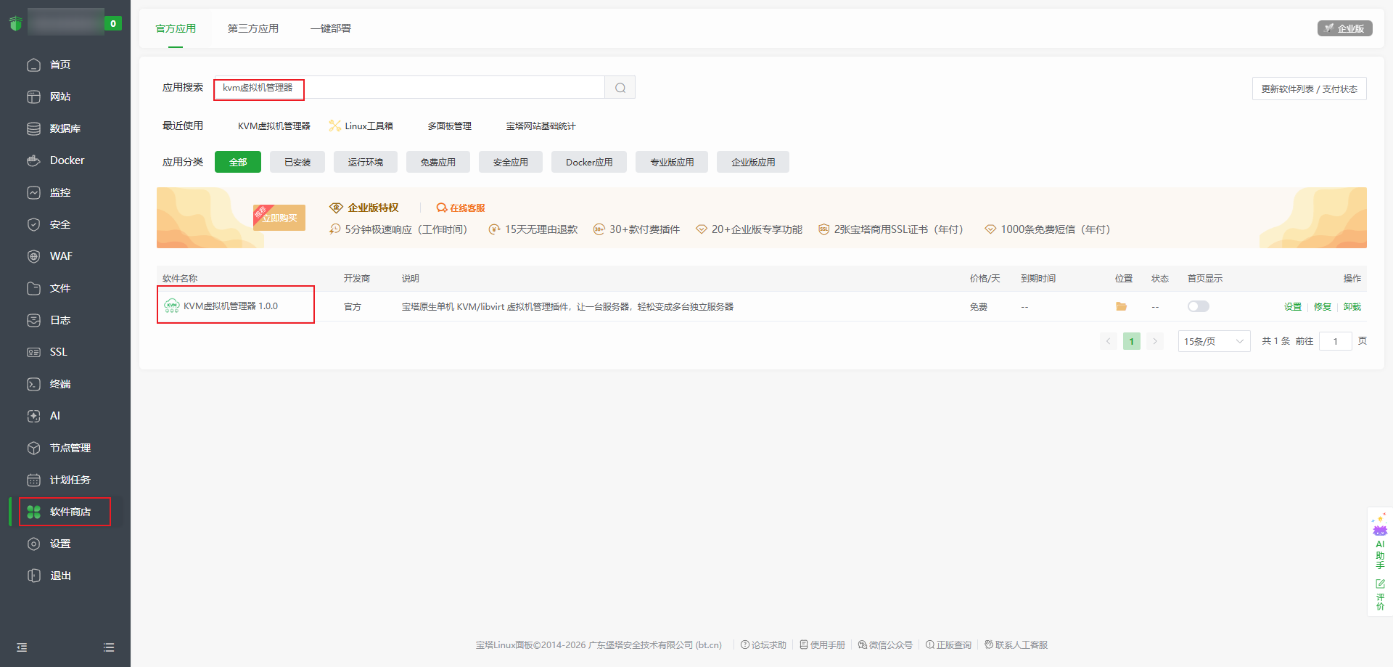Open 使用手册 footer link
The width and height of the screenshot is (1393, 667).
click(822, 645)
